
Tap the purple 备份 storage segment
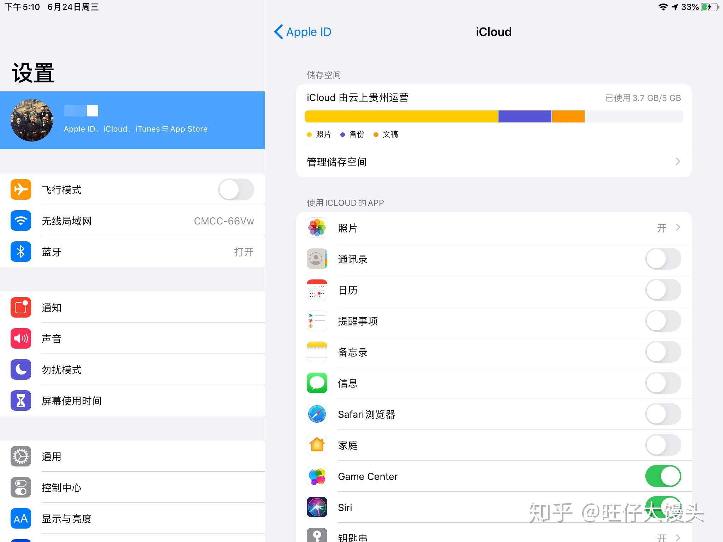525,116
